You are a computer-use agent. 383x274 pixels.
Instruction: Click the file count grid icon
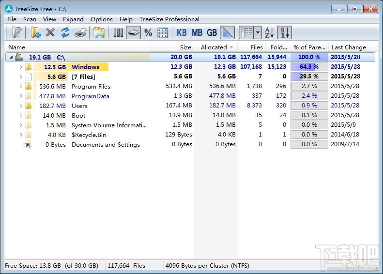[162, 33]
